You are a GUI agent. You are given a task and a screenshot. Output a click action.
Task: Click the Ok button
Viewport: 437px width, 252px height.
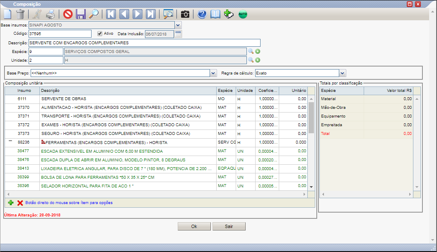point(194,226)
